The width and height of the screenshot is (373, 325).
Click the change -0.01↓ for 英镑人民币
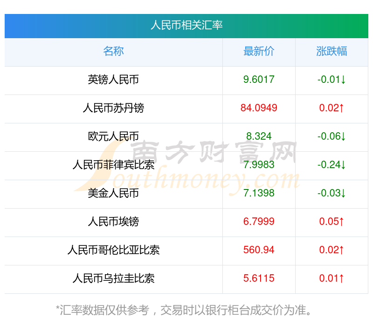(332, 80)
